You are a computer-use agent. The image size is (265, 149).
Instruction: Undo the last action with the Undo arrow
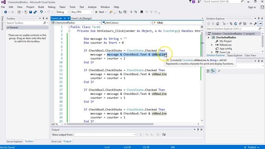pyautogui.click(x=41, y=12)
